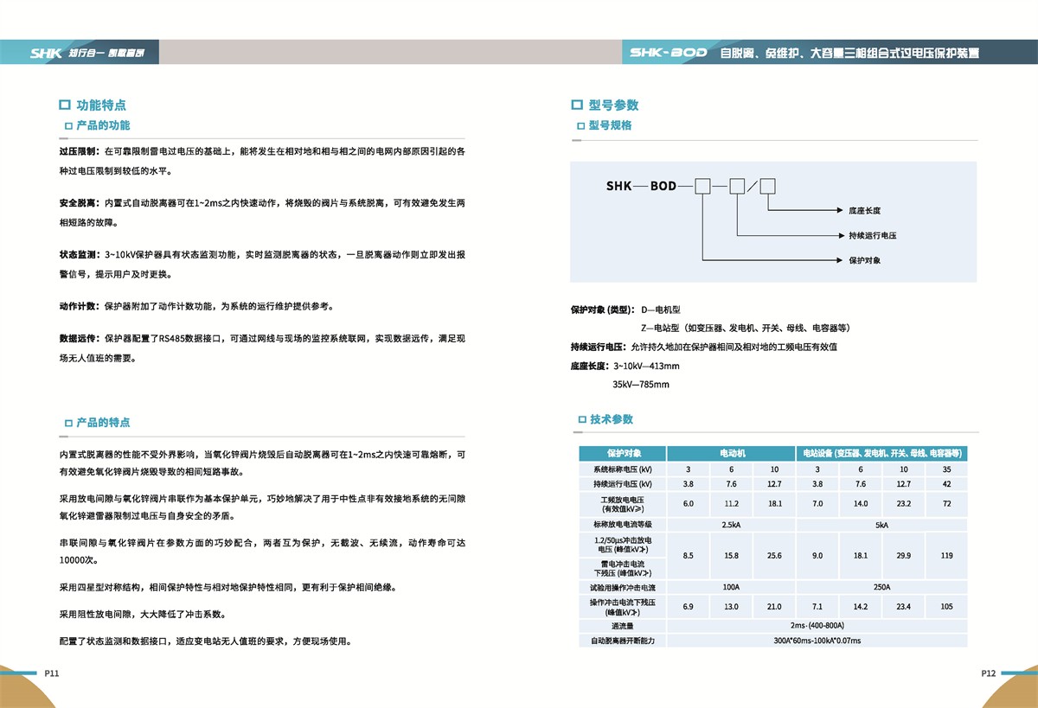The width and height of the screenshot is (1038, 708).
Task: Click the "工频放电电压" row label
Action: [x=623, y=504]
